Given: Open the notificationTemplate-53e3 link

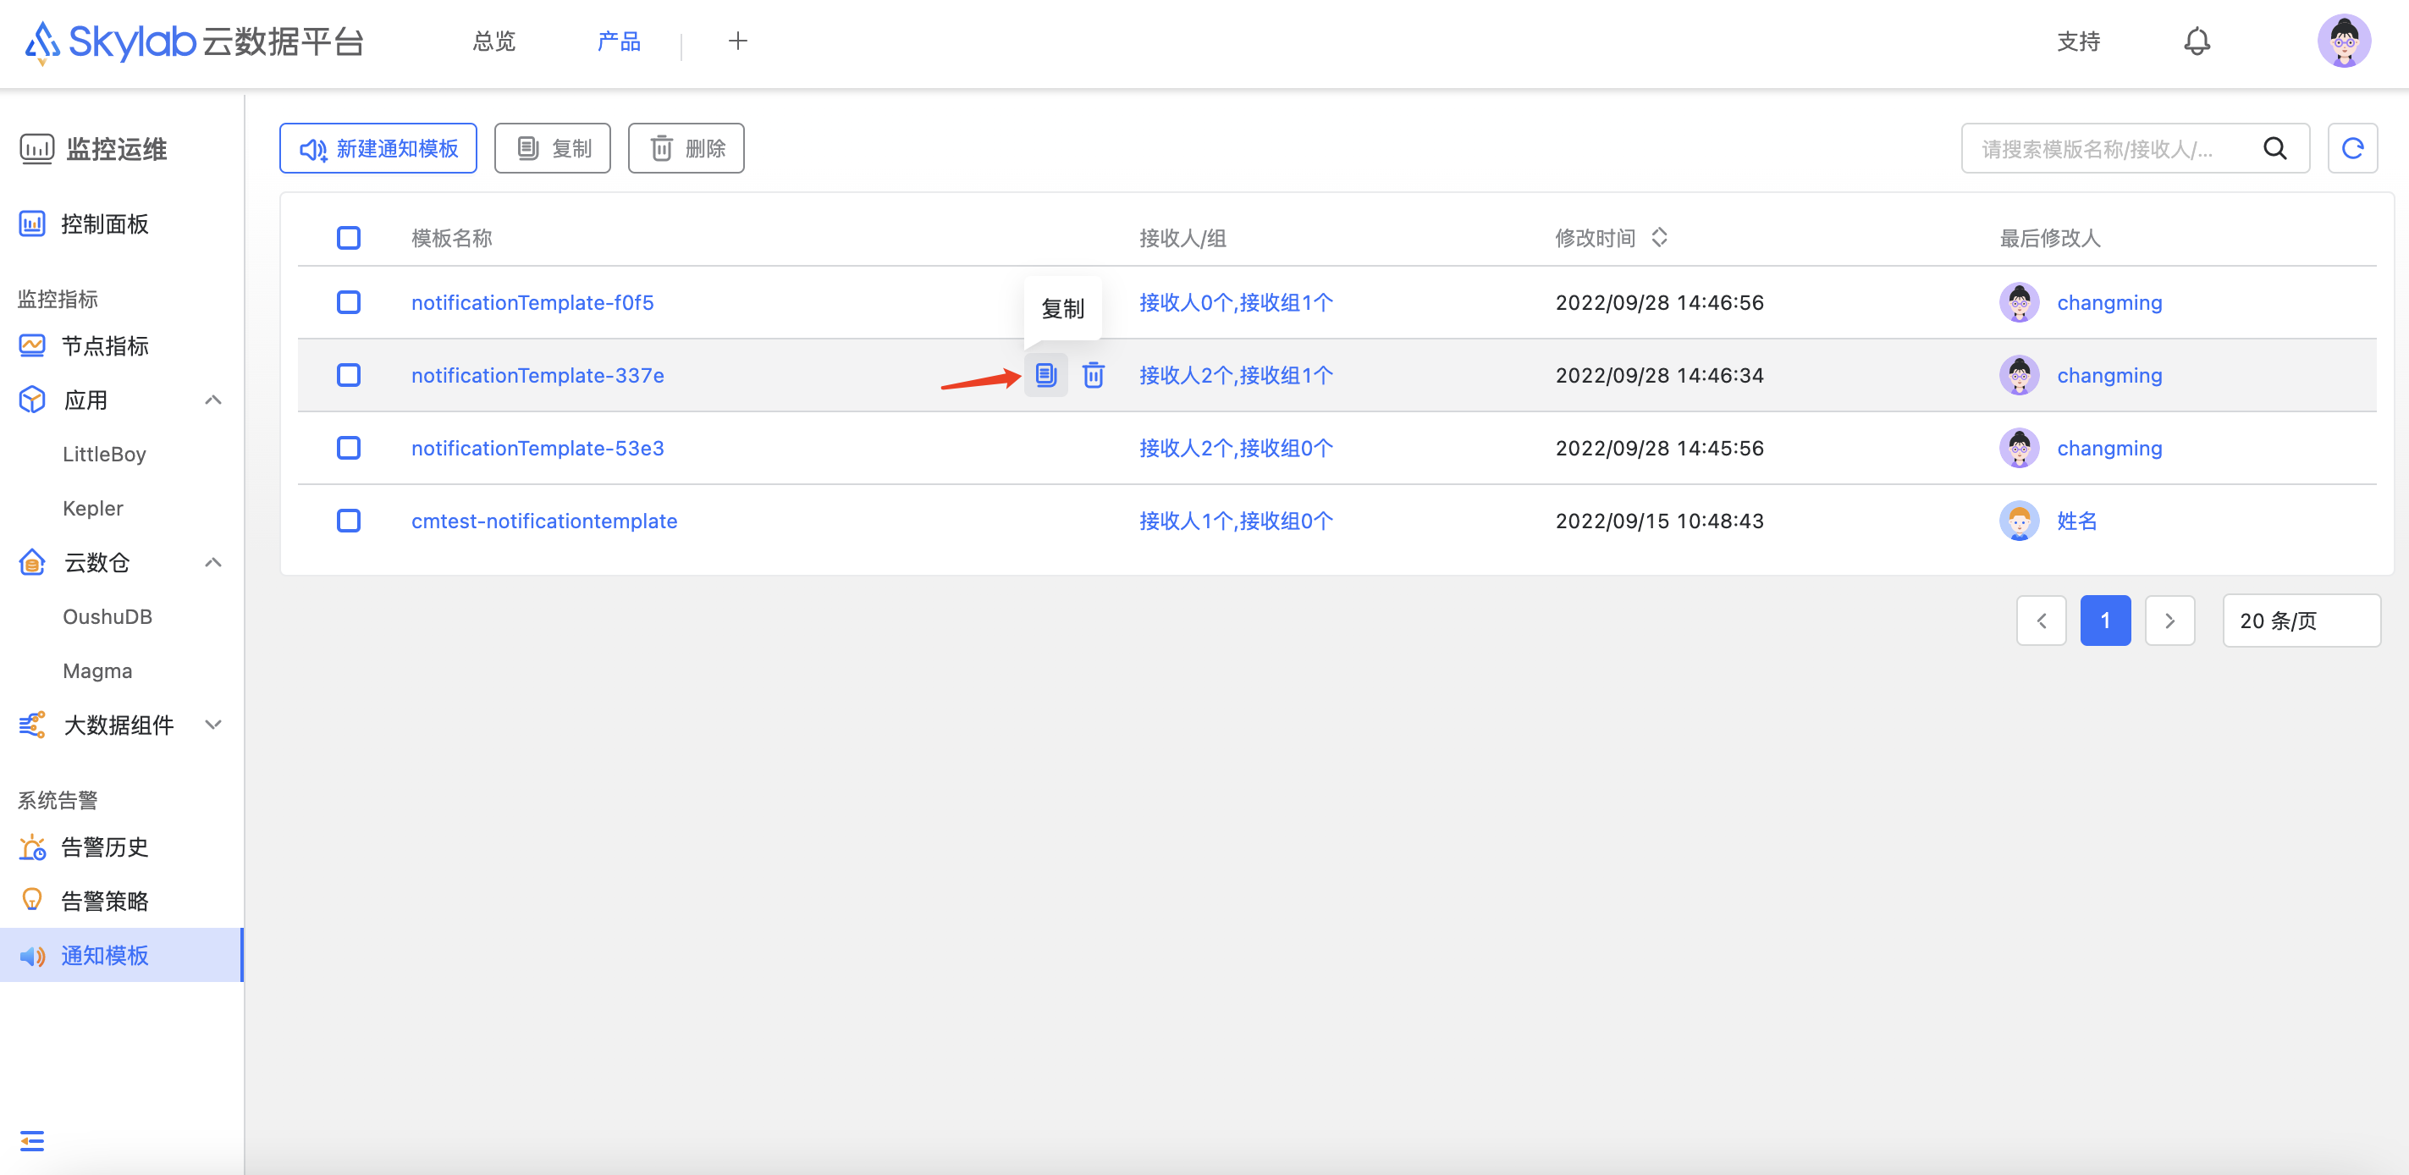Looking at the screenshot, I should pos(537,448).
